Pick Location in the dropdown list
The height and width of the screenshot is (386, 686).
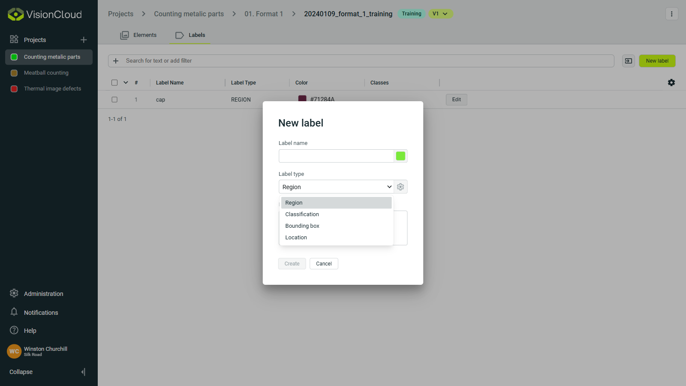click(296, 238)
